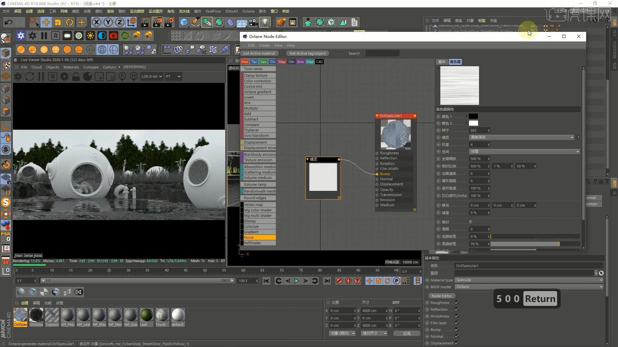Image resolution: width=618 pixels, height=347 pixels.
Task: Open the LDR 8-bit dropdown
Action: tap(151, 76)
